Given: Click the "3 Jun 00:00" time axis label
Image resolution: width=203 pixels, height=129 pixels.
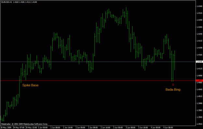Looking at the screenshot, I should point(118,128).
